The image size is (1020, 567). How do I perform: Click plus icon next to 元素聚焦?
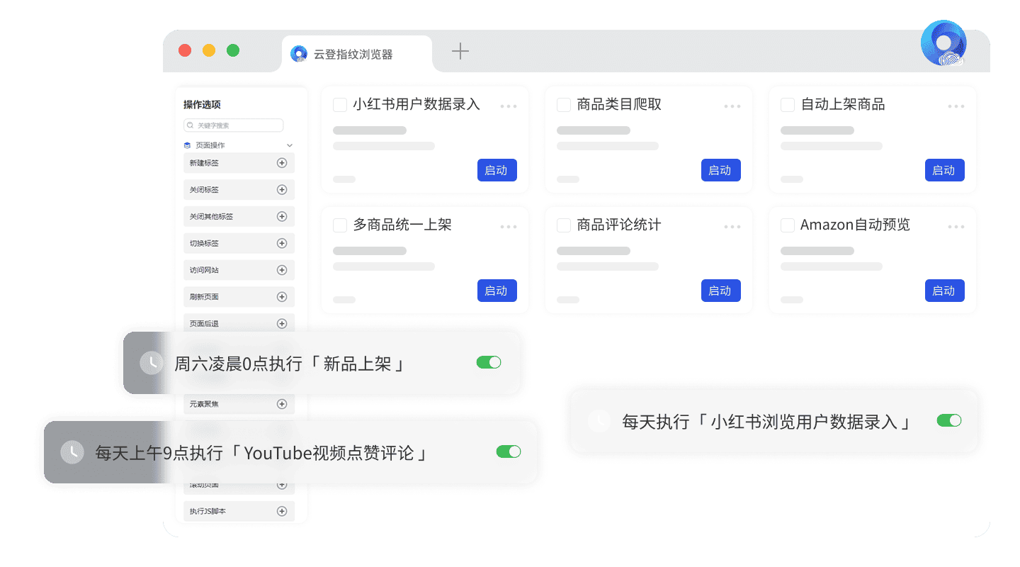(281, 404)
